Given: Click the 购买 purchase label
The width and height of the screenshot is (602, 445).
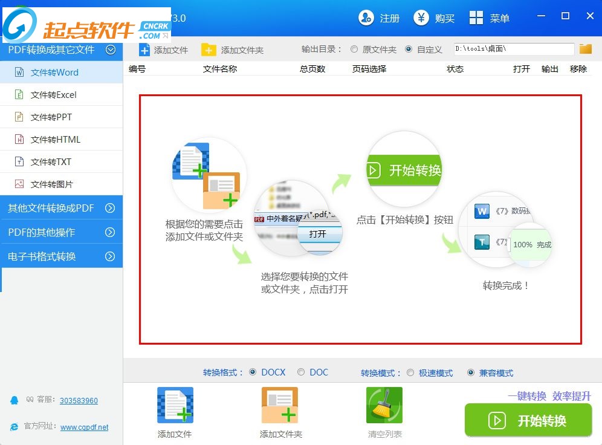Looking at the screenshot, I should click(445, 18).
